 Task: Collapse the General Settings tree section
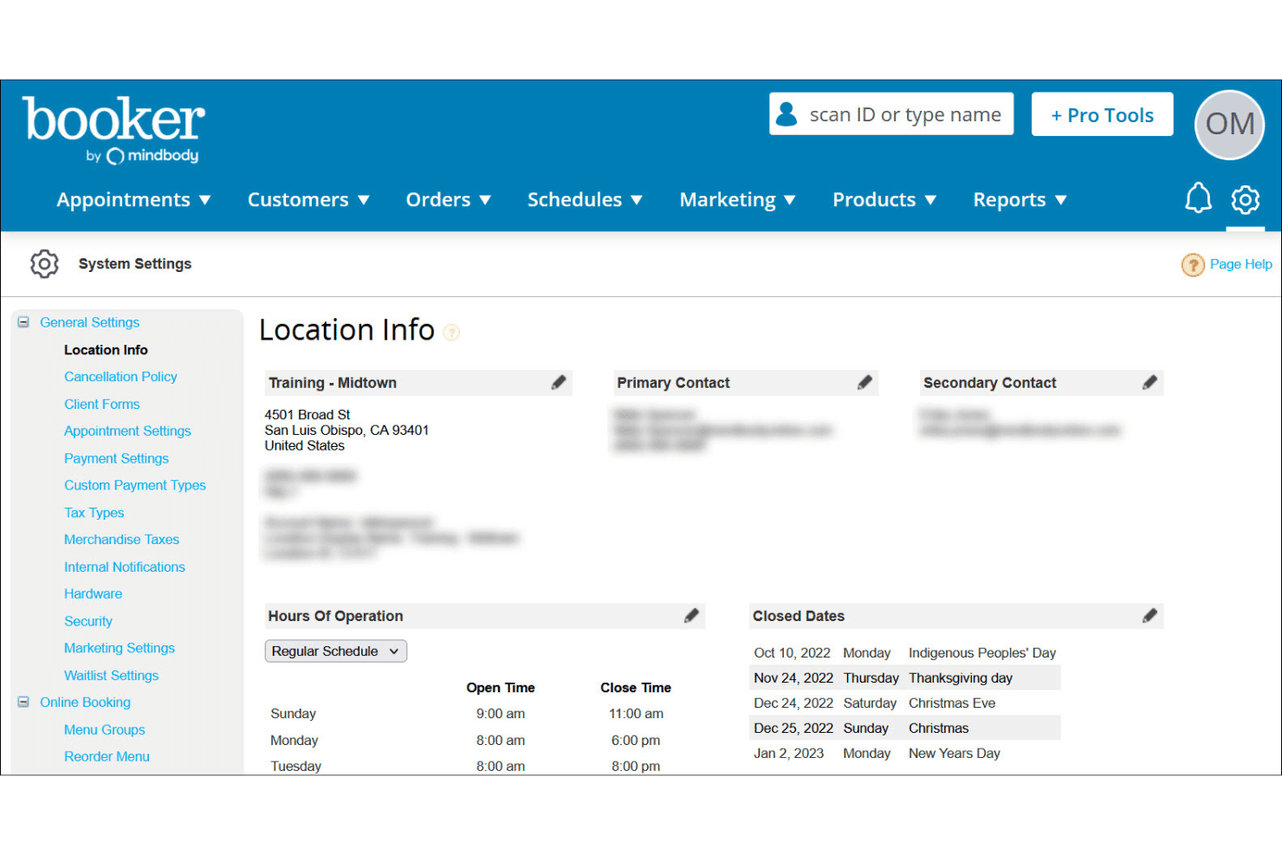[x=23, y=322]
